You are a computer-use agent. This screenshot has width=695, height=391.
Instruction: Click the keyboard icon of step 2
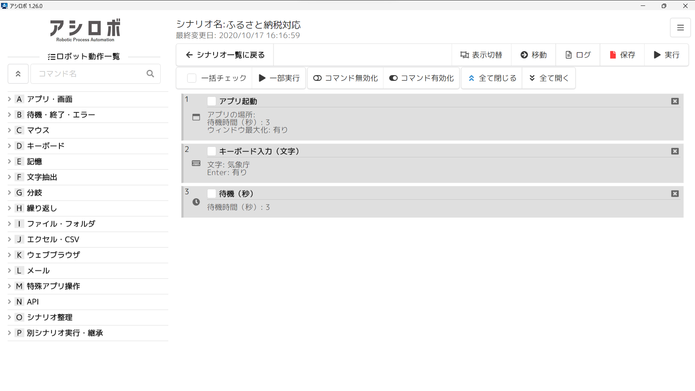tap(196, 163)
